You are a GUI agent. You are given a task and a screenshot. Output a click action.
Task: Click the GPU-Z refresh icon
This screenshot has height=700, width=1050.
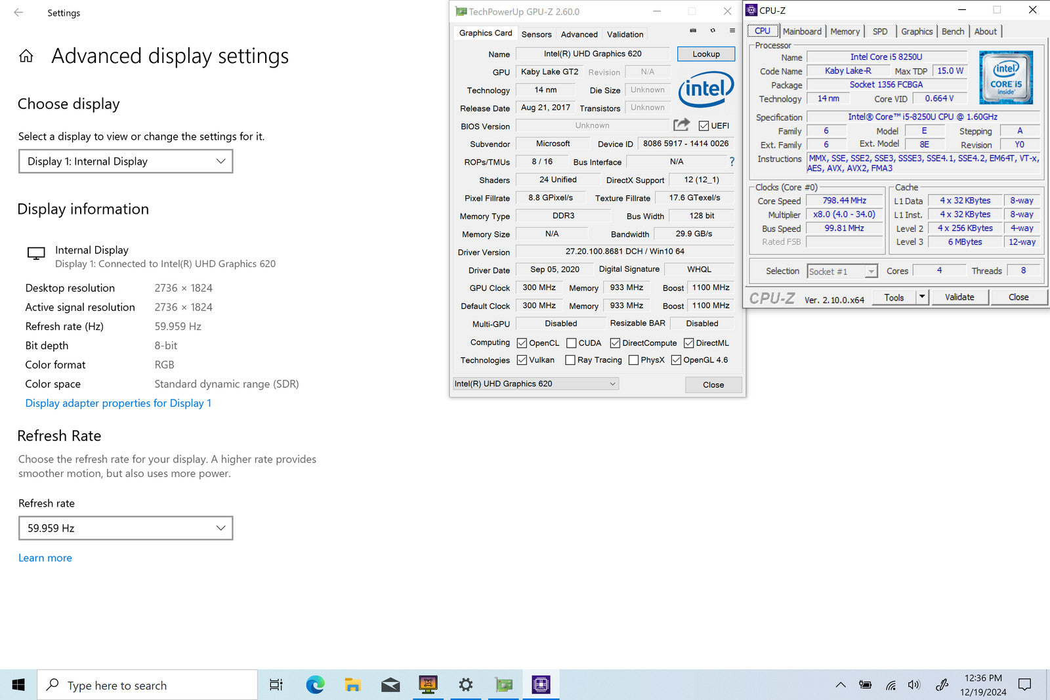713,31
